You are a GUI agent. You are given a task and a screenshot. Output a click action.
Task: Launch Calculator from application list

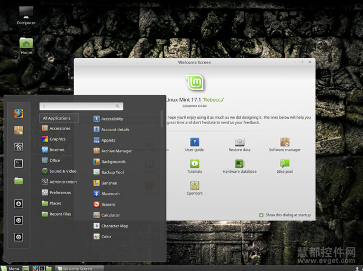point(106,215)
